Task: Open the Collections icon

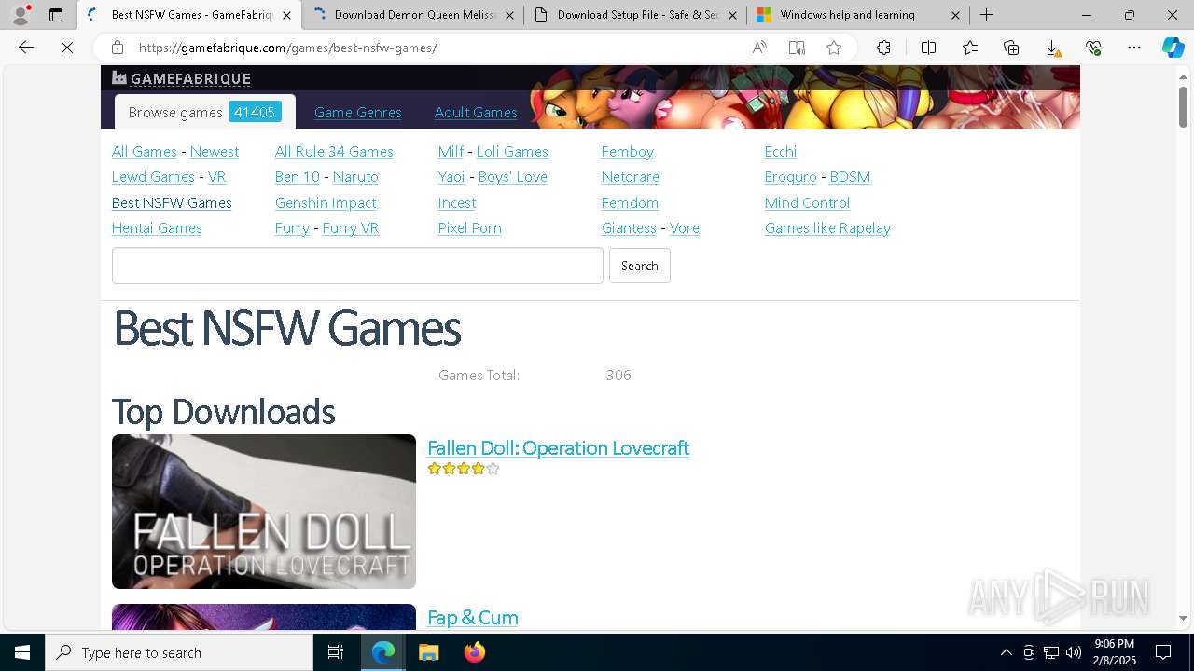Action: pyautogui.click(x=1011, y=48)
